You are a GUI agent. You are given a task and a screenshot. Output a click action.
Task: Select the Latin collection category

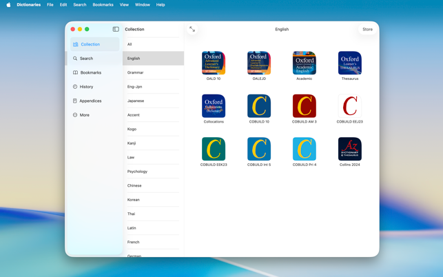153,228
